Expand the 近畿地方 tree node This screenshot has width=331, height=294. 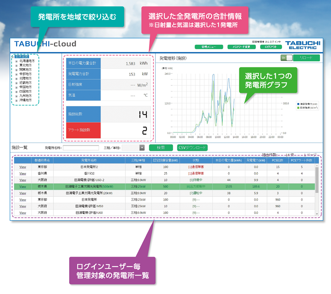pyautogui.click(x=16, y=82)
